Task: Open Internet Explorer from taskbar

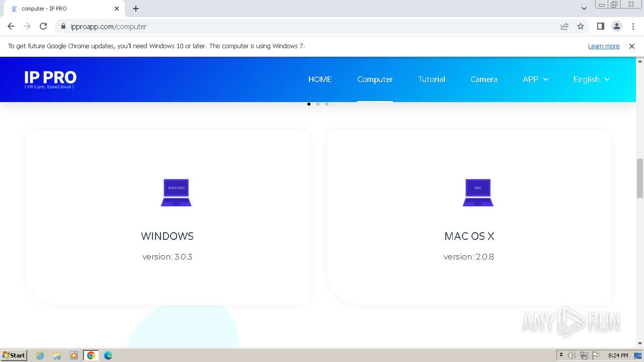Action: (x=40, y=355)
